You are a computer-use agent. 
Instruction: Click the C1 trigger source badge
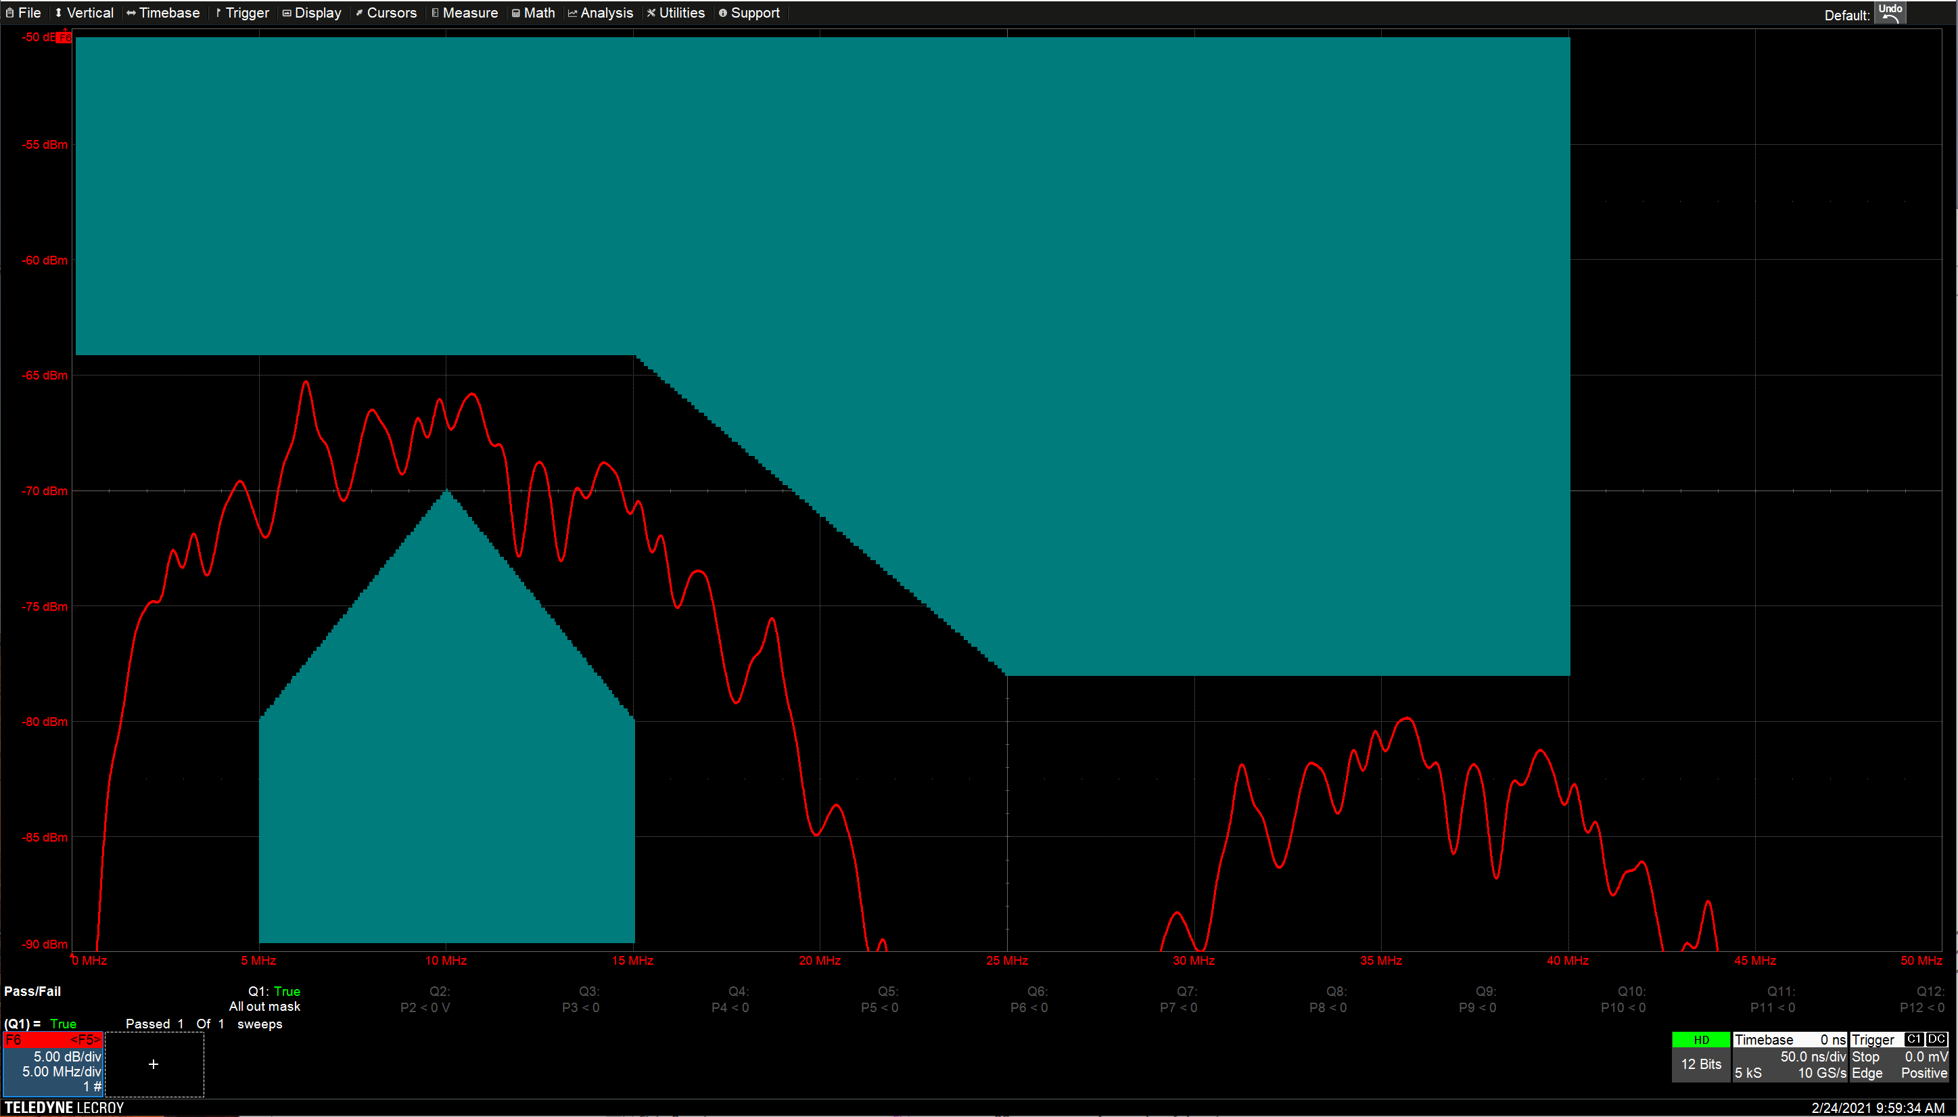coord(1913,1039)
